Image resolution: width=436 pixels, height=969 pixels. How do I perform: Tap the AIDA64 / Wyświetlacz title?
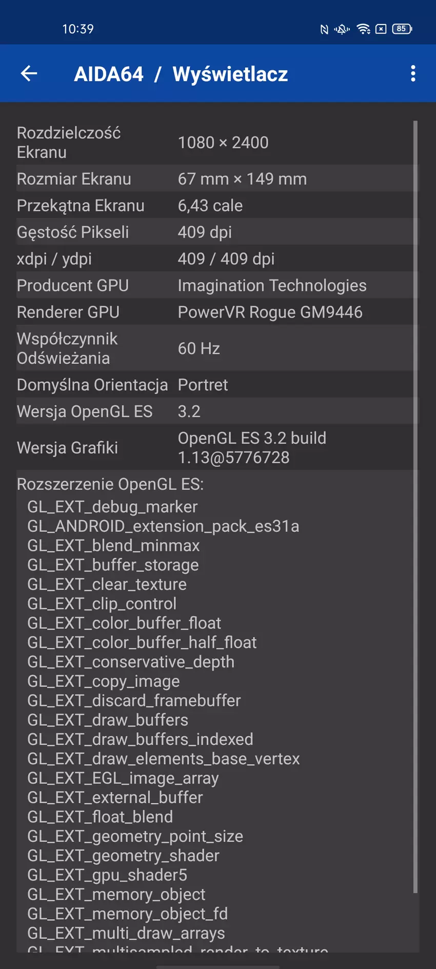pos(181,74)
